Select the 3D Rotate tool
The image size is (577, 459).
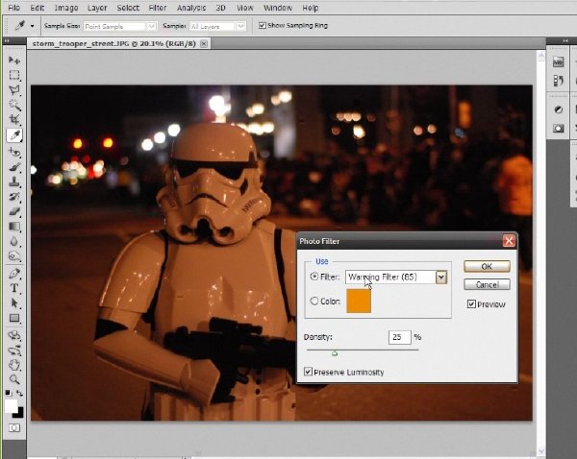point(14,335)
